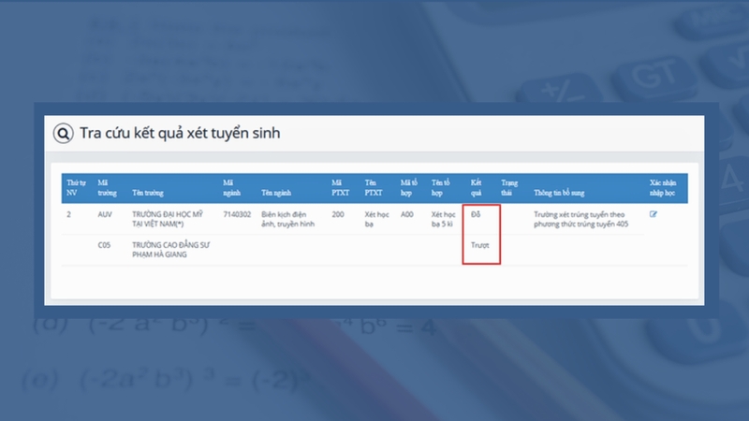Select the 'A00' combination code cell
The height and width of the screenshot is (421, 749).
point(407,214)
